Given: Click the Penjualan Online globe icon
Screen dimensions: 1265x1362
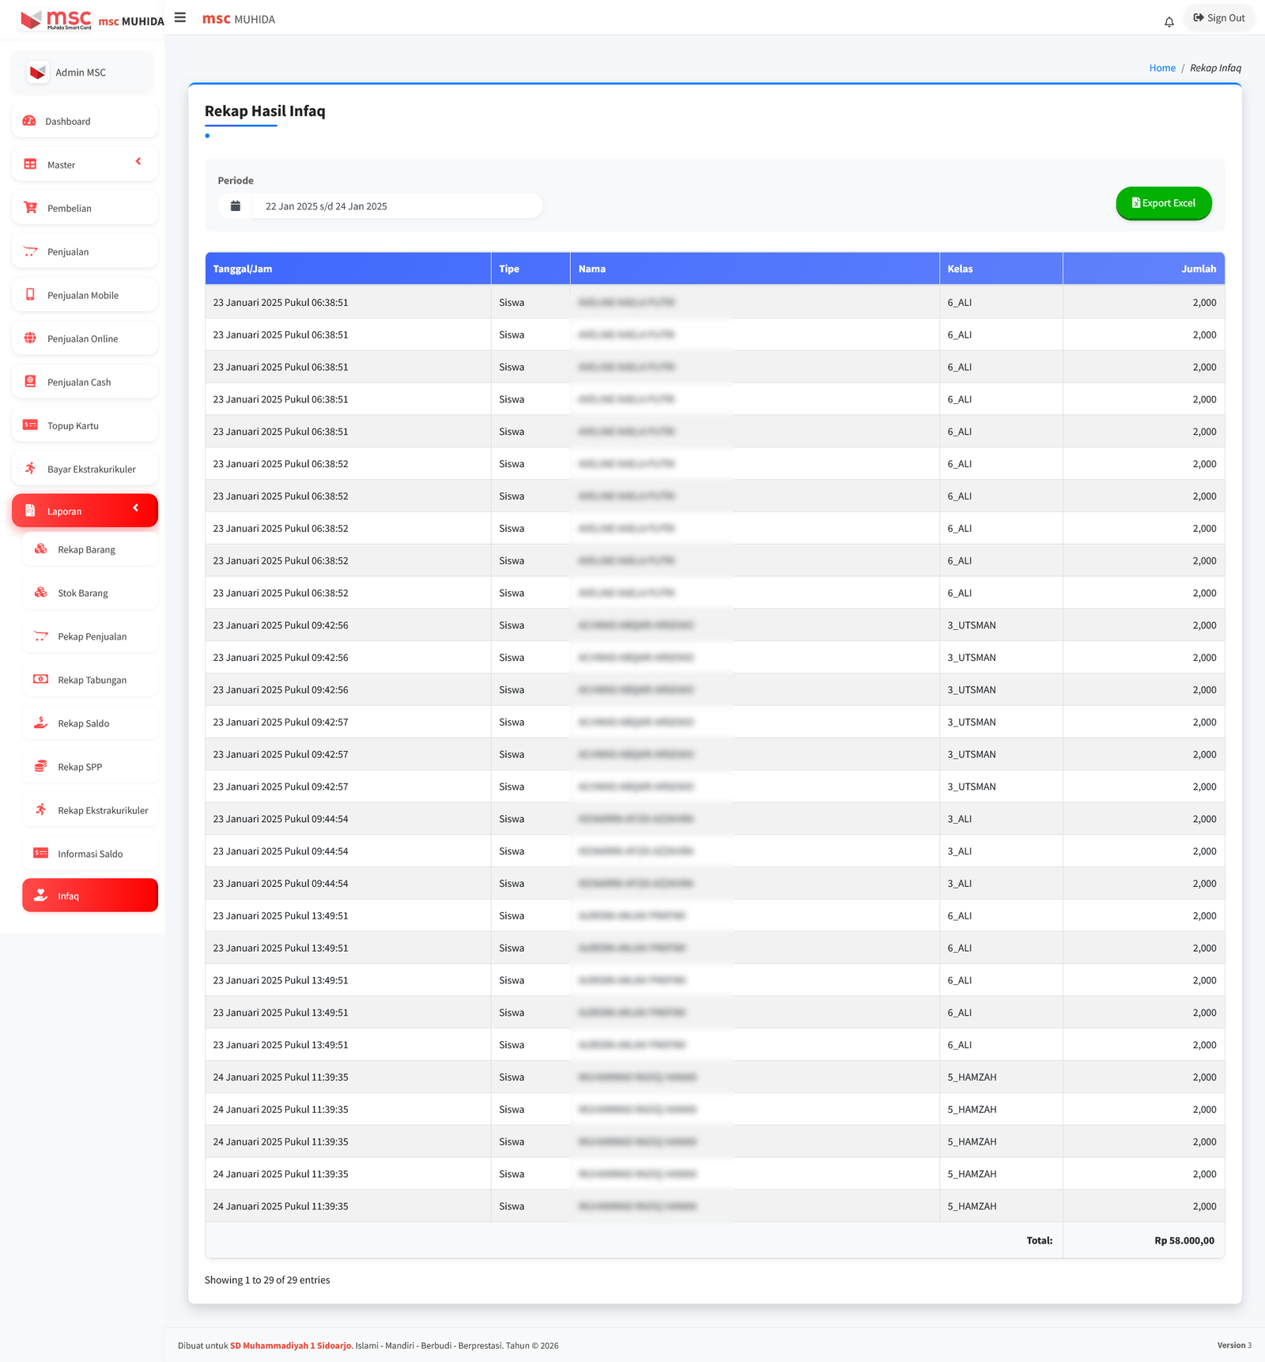Looking at the screenshot, I should tap(30, 338).
